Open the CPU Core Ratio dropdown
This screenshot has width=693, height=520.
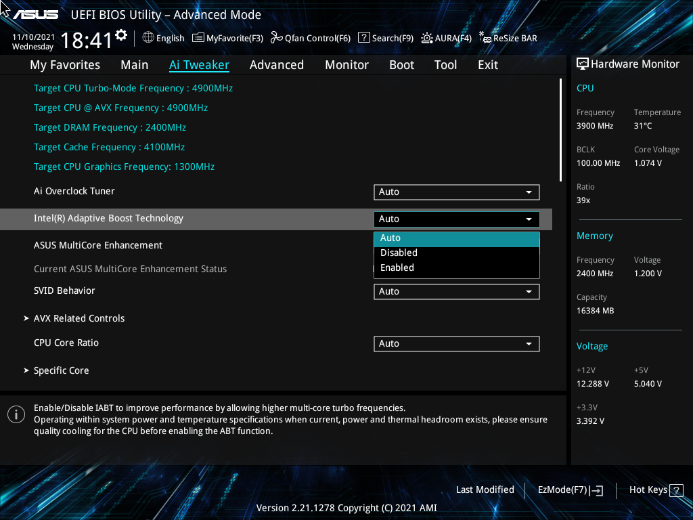tap(457, 344)
